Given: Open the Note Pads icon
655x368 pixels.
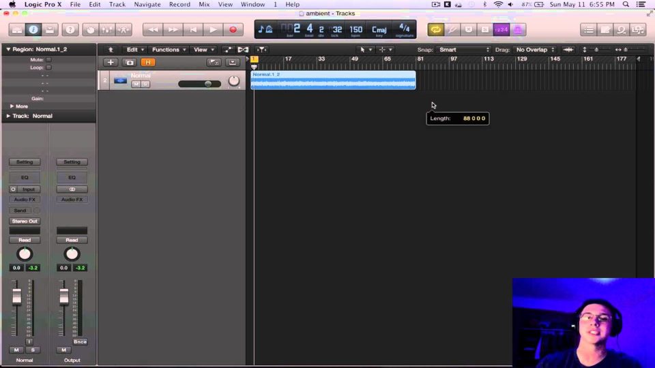Looking at the screenshot, I should (x=605, y=29).
